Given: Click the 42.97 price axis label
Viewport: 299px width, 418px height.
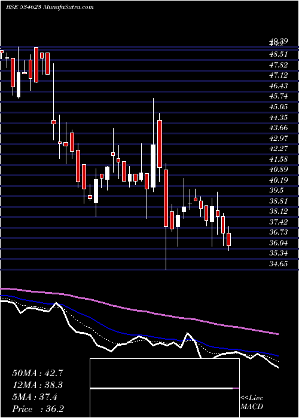Looking at the screenshot, I should (x=279, y=138).
